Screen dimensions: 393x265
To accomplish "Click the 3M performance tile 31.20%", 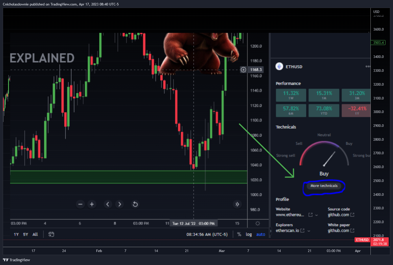I will point(356,95).
